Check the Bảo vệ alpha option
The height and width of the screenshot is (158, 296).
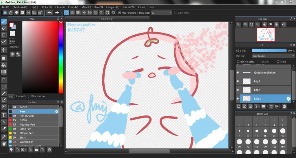(238, 62)
